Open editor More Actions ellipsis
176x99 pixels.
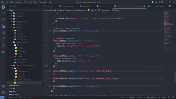tap(173, 6)
